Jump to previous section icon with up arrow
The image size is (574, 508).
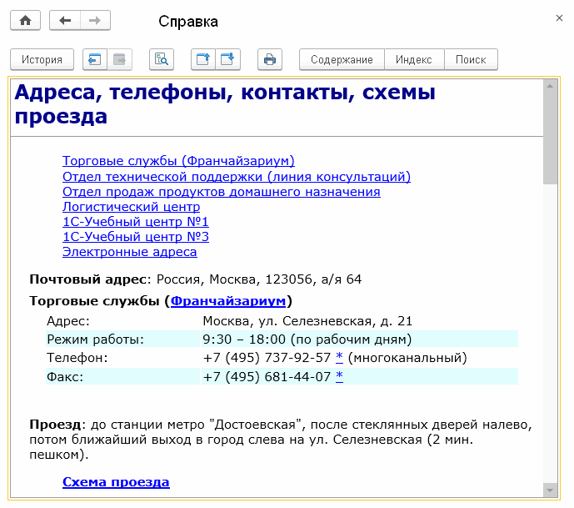203,59
